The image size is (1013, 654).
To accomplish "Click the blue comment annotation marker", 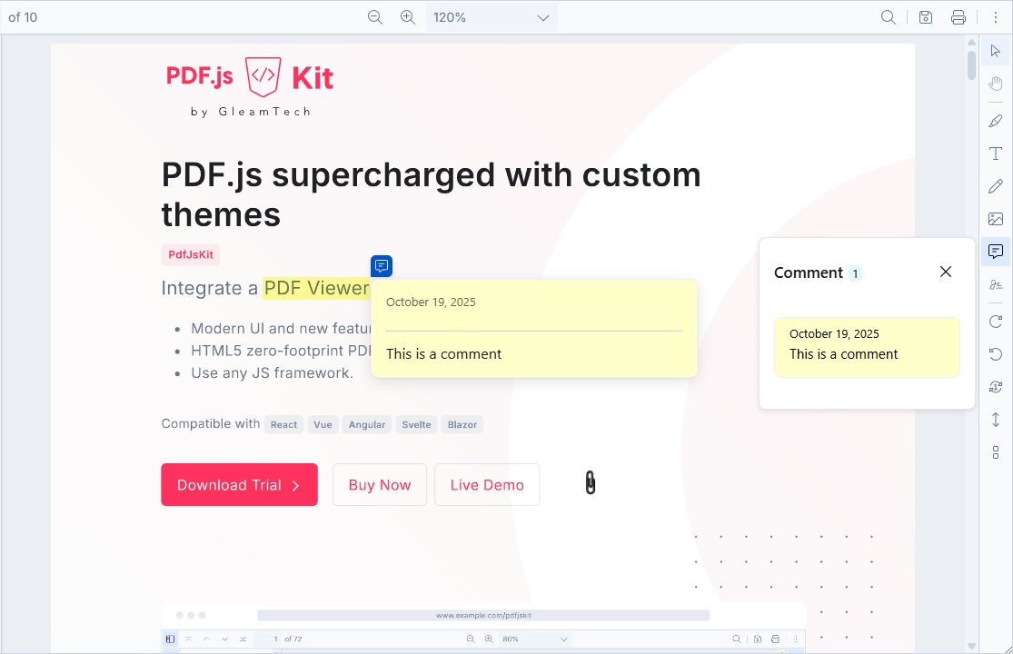I will coord(382,266).
